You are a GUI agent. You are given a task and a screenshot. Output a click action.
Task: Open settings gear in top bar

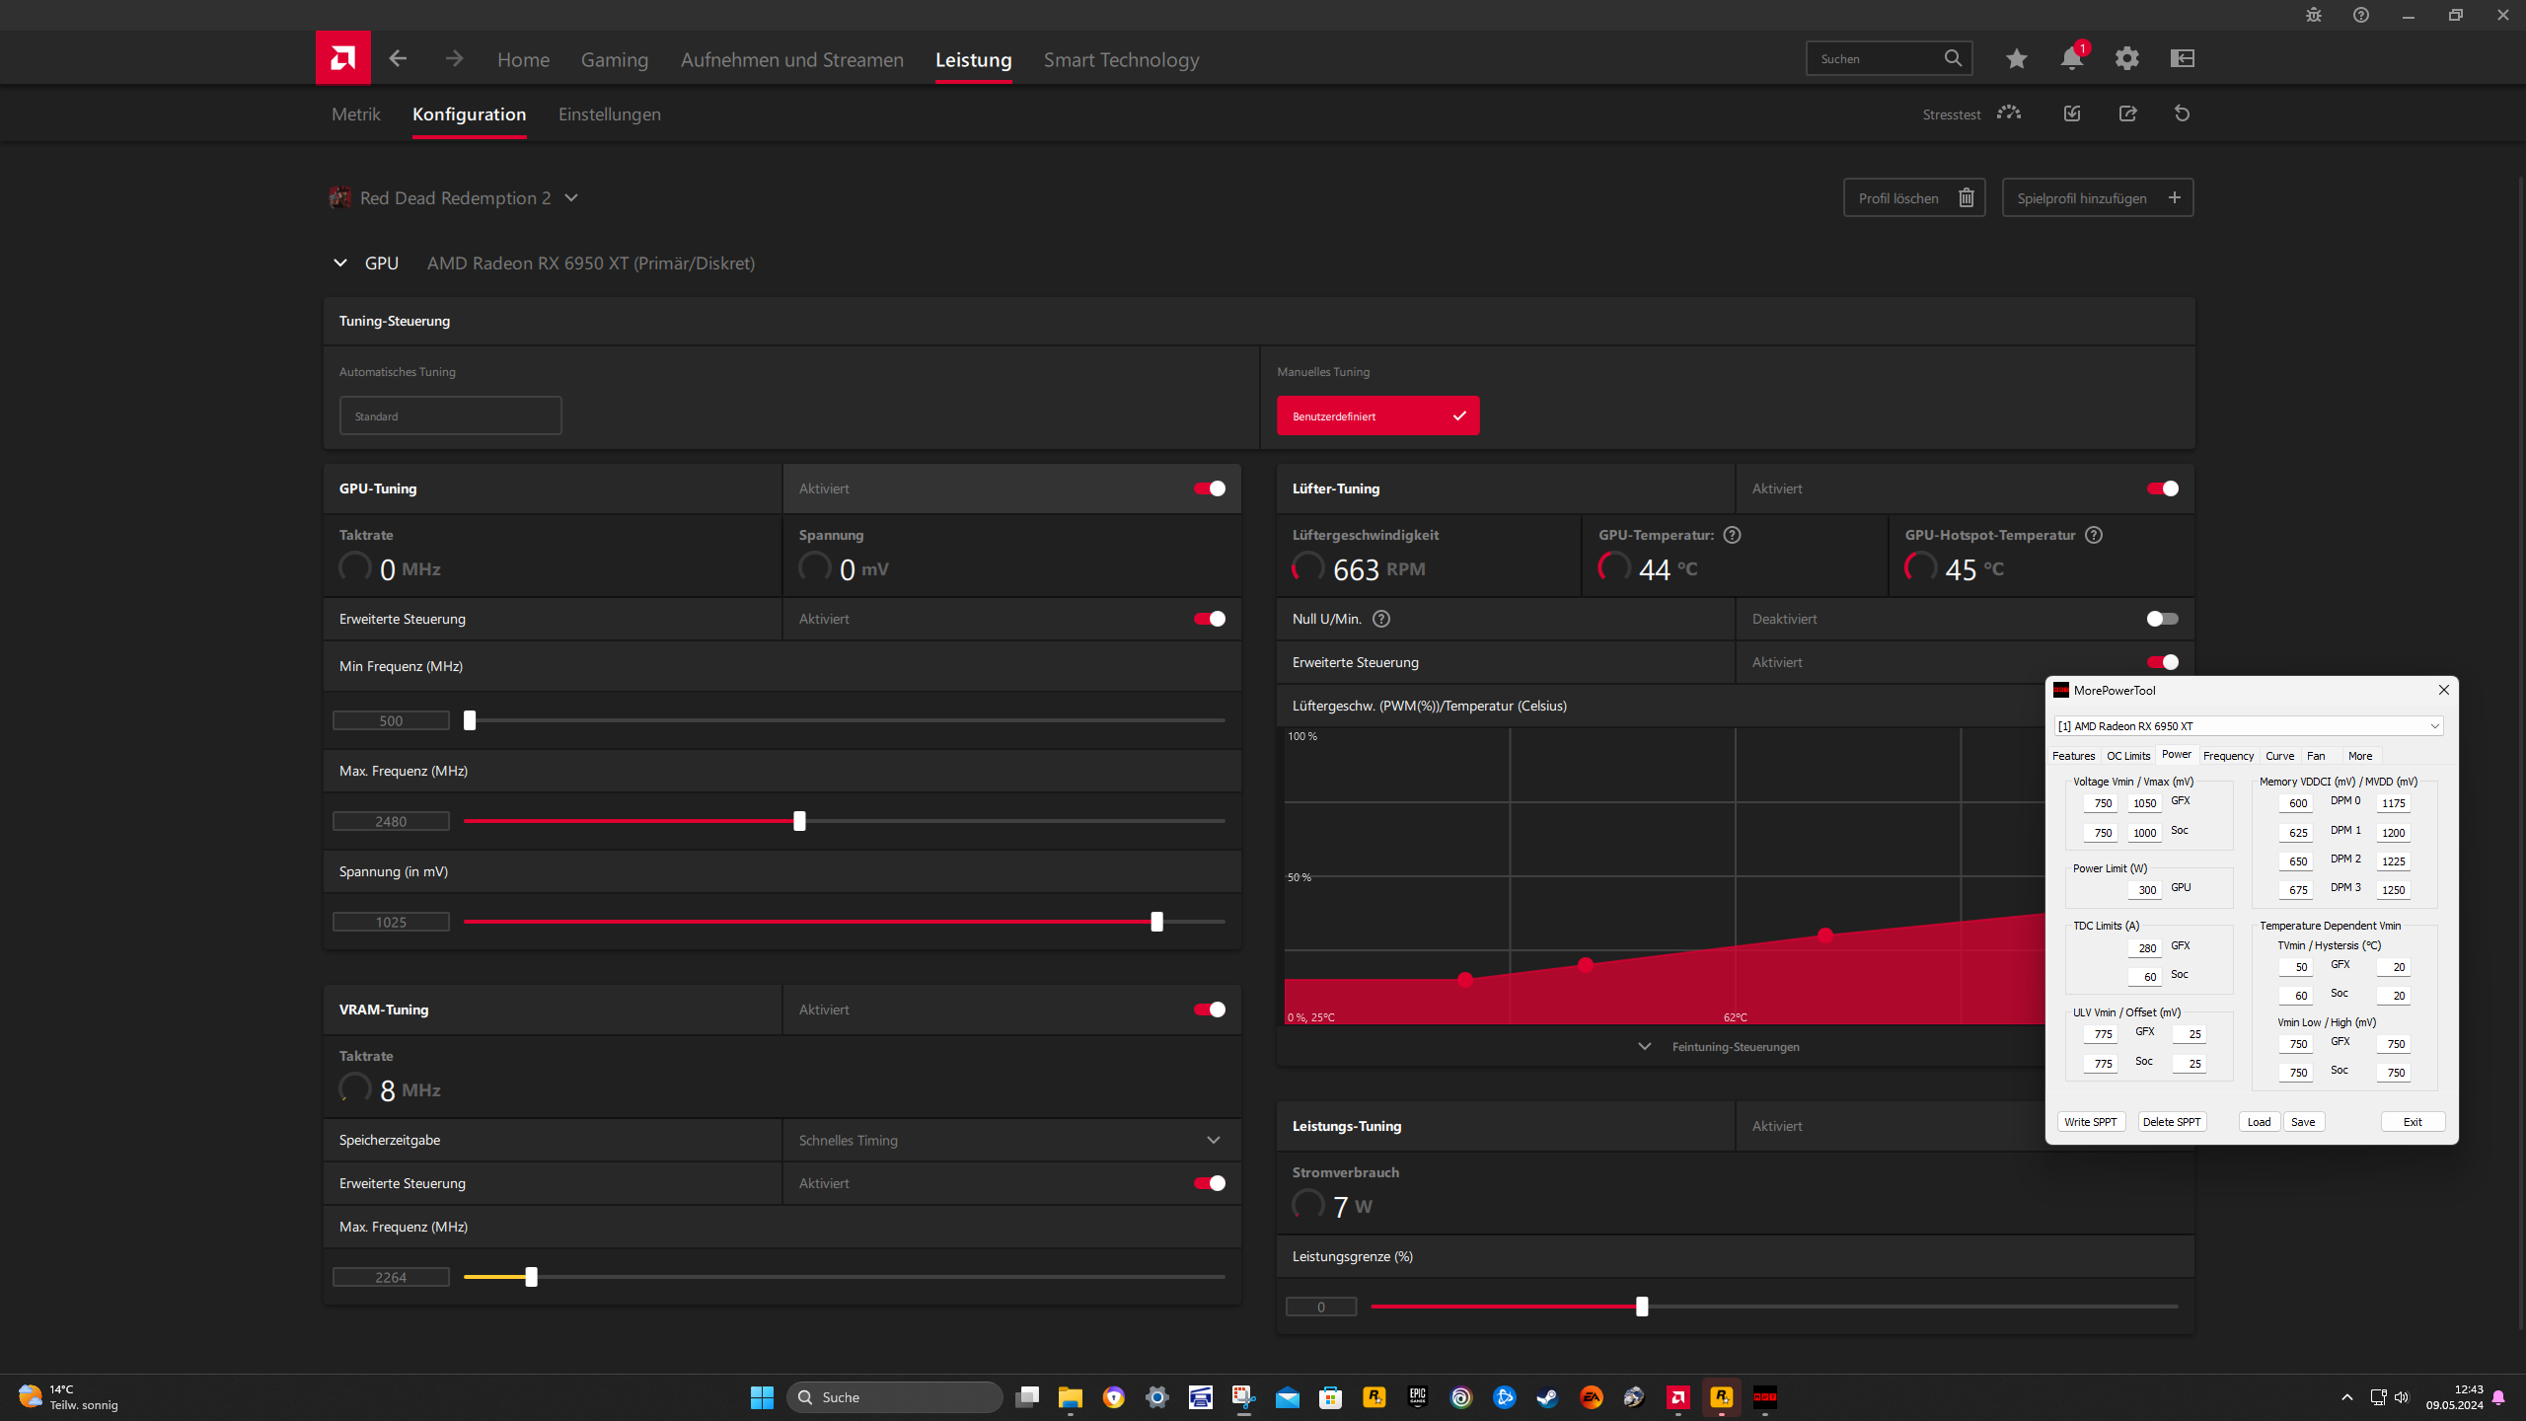2126,58
